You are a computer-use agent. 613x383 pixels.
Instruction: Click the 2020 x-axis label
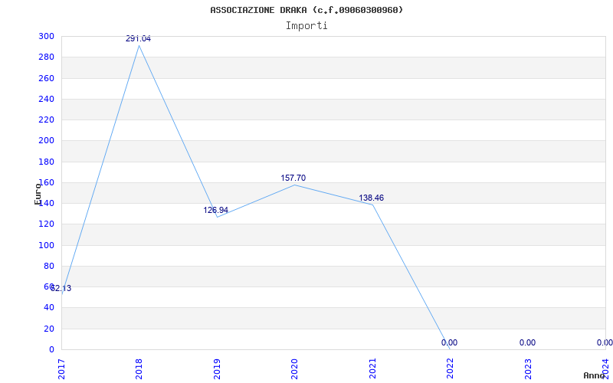[294, 369]
